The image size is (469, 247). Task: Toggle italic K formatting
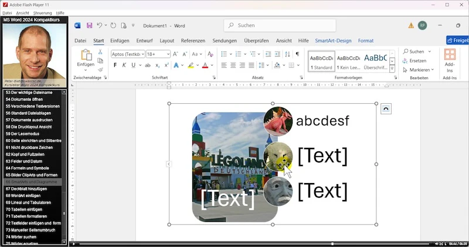[x=124, y=65]
